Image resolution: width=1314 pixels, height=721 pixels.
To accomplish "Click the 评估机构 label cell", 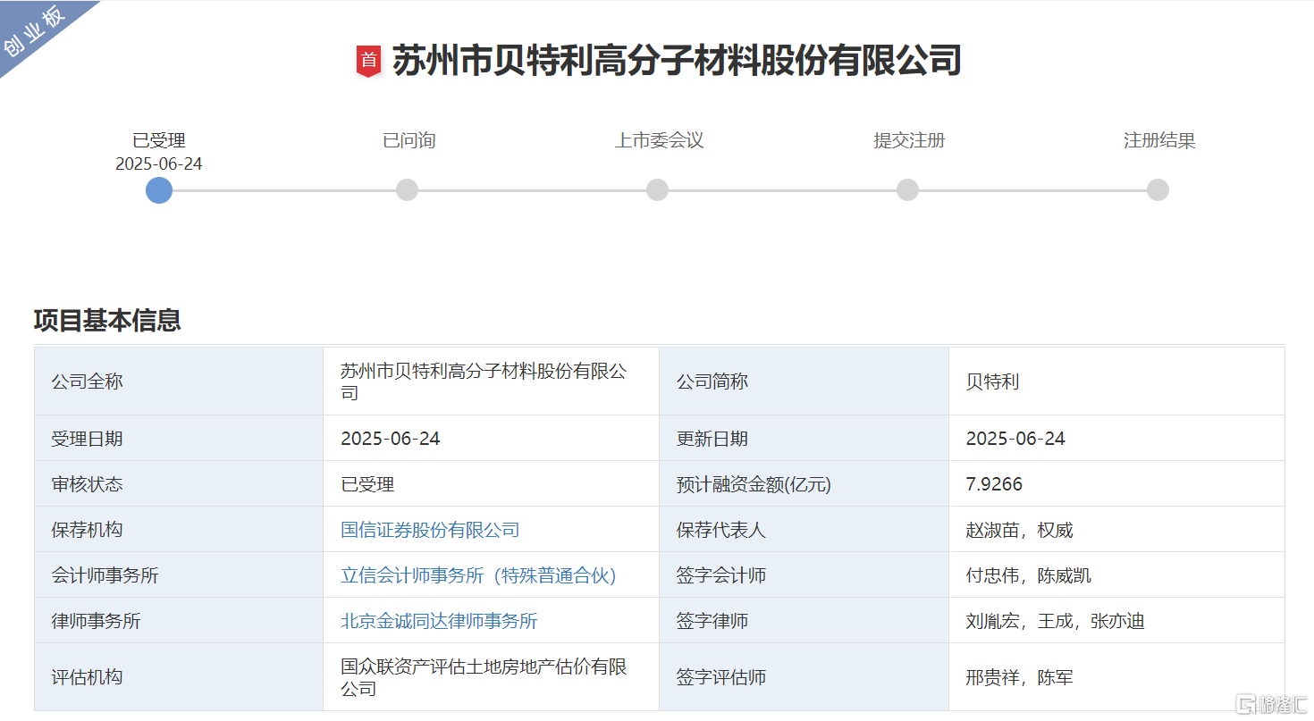I will point(179,677).
